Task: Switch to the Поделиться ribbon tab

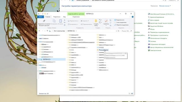Action: pos(57,17)
